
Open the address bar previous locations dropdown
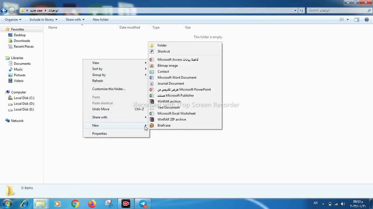(295, 10)
